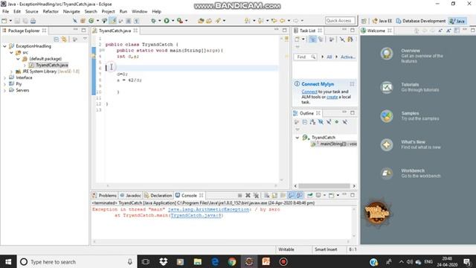The image size is (476, 268).
Task: Click the Overview icon on Welcome page
Action: click(x=387, y=54)
